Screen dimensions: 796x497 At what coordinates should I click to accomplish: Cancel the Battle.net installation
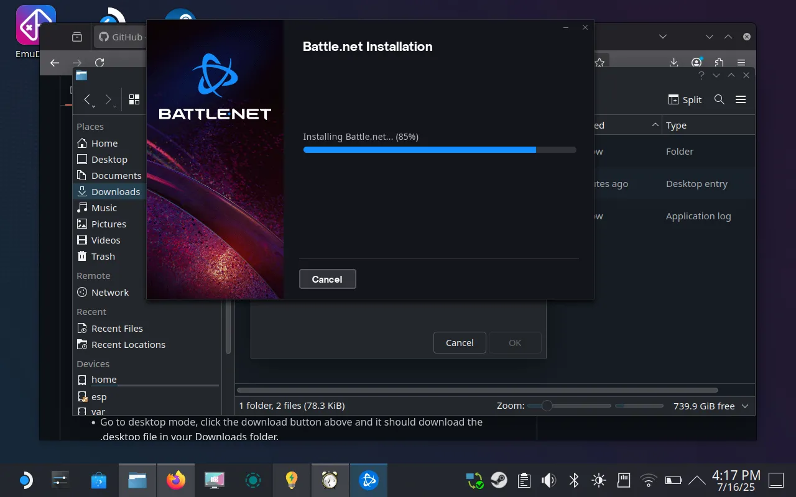[x=327, y=279]
